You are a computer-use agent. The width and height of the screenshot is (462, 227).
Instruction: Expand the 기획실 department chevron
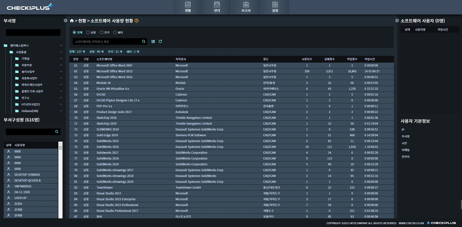pyautogui.click(x=61, y=59)
